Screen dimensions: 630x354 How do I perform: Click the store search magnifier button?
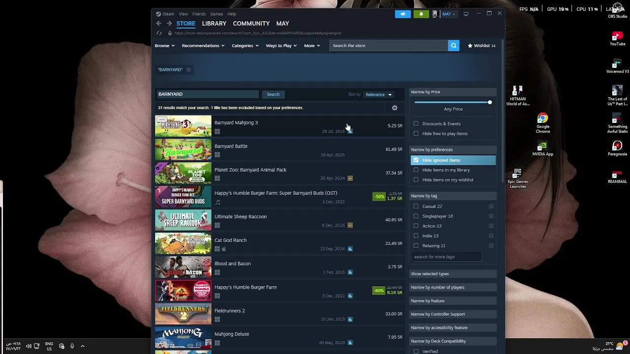coord(453,46)
